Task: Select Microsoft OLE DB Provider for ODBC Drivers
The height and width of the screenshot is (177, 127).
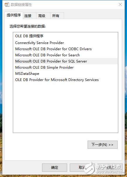Action: (x=66, y=49)
